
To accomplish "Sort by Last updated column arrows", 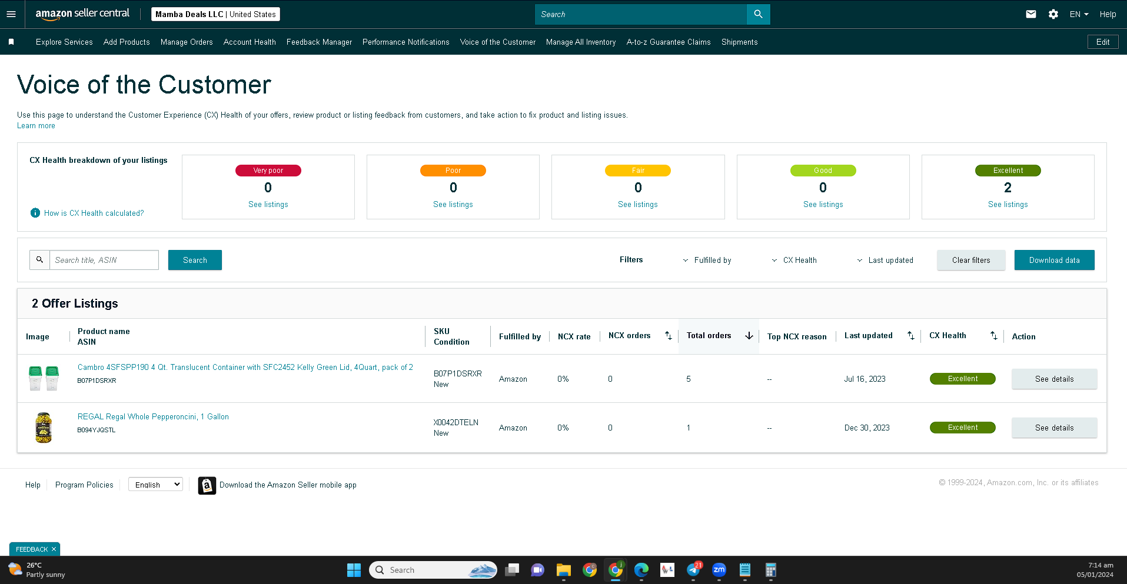I will click(910, 336).
